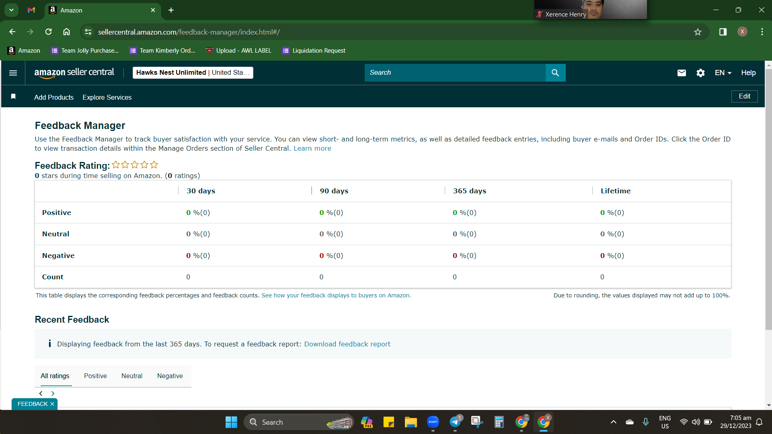
Task: Open the Copilot icon in the taskbar
Action: pos(367,422)
